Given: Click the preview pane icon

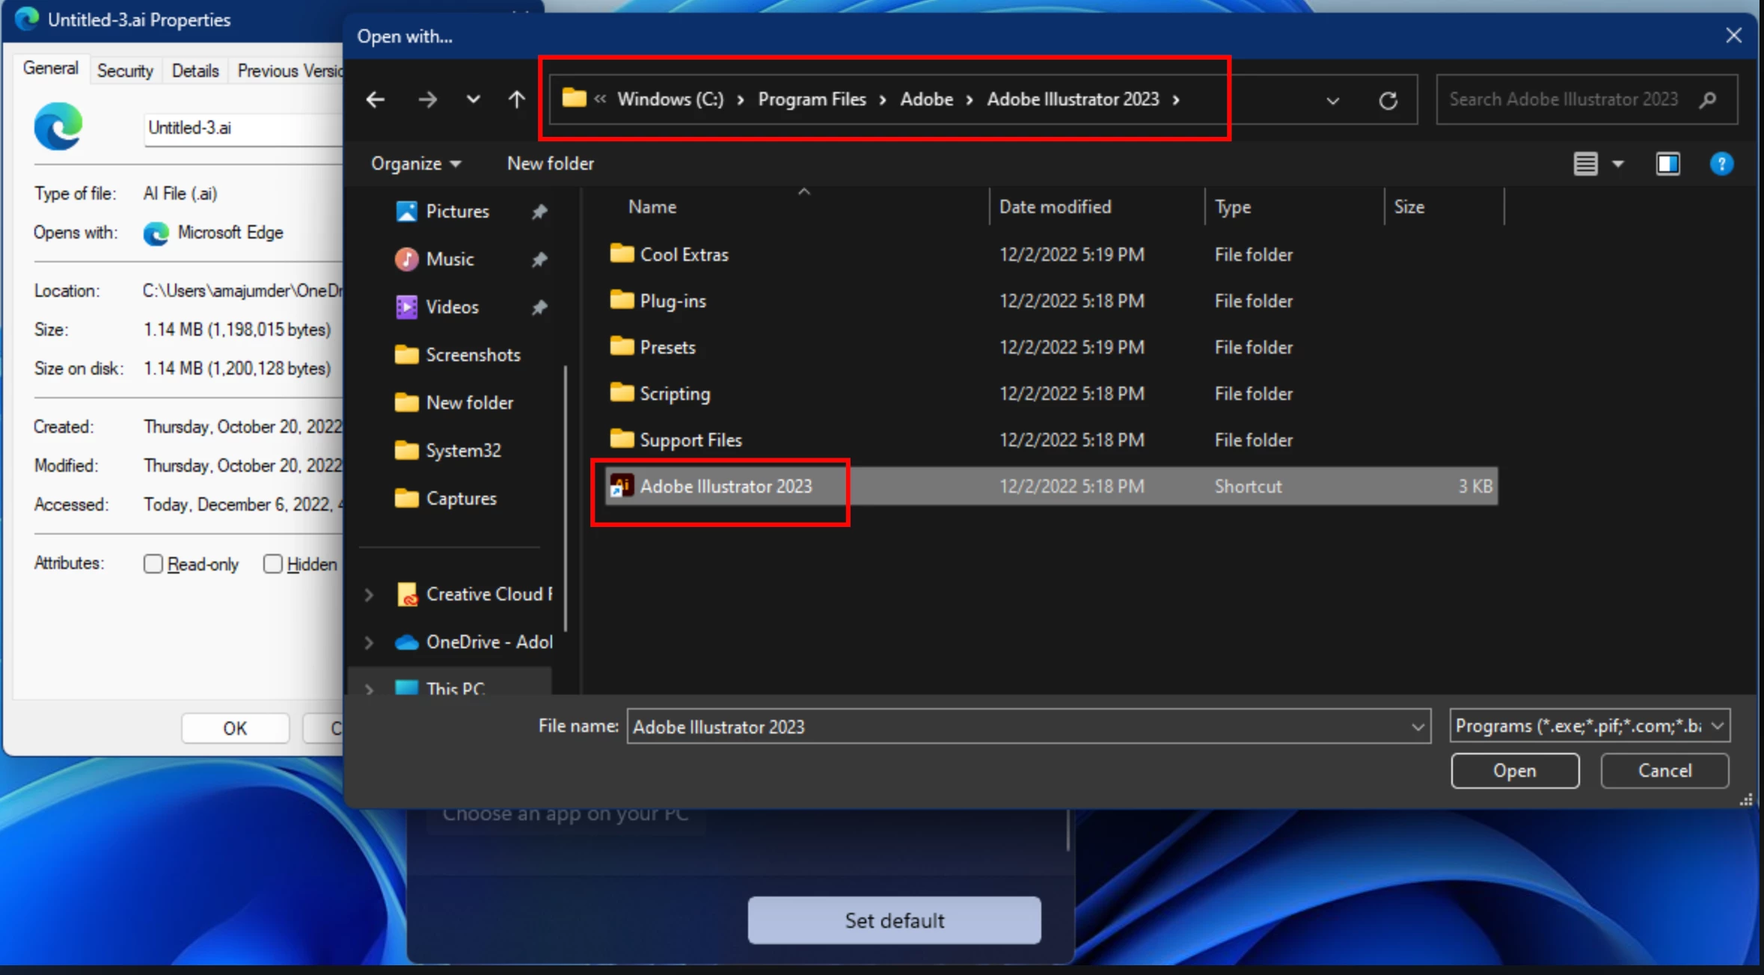Looking at the screenshot, I should [x=1667, y=164].
